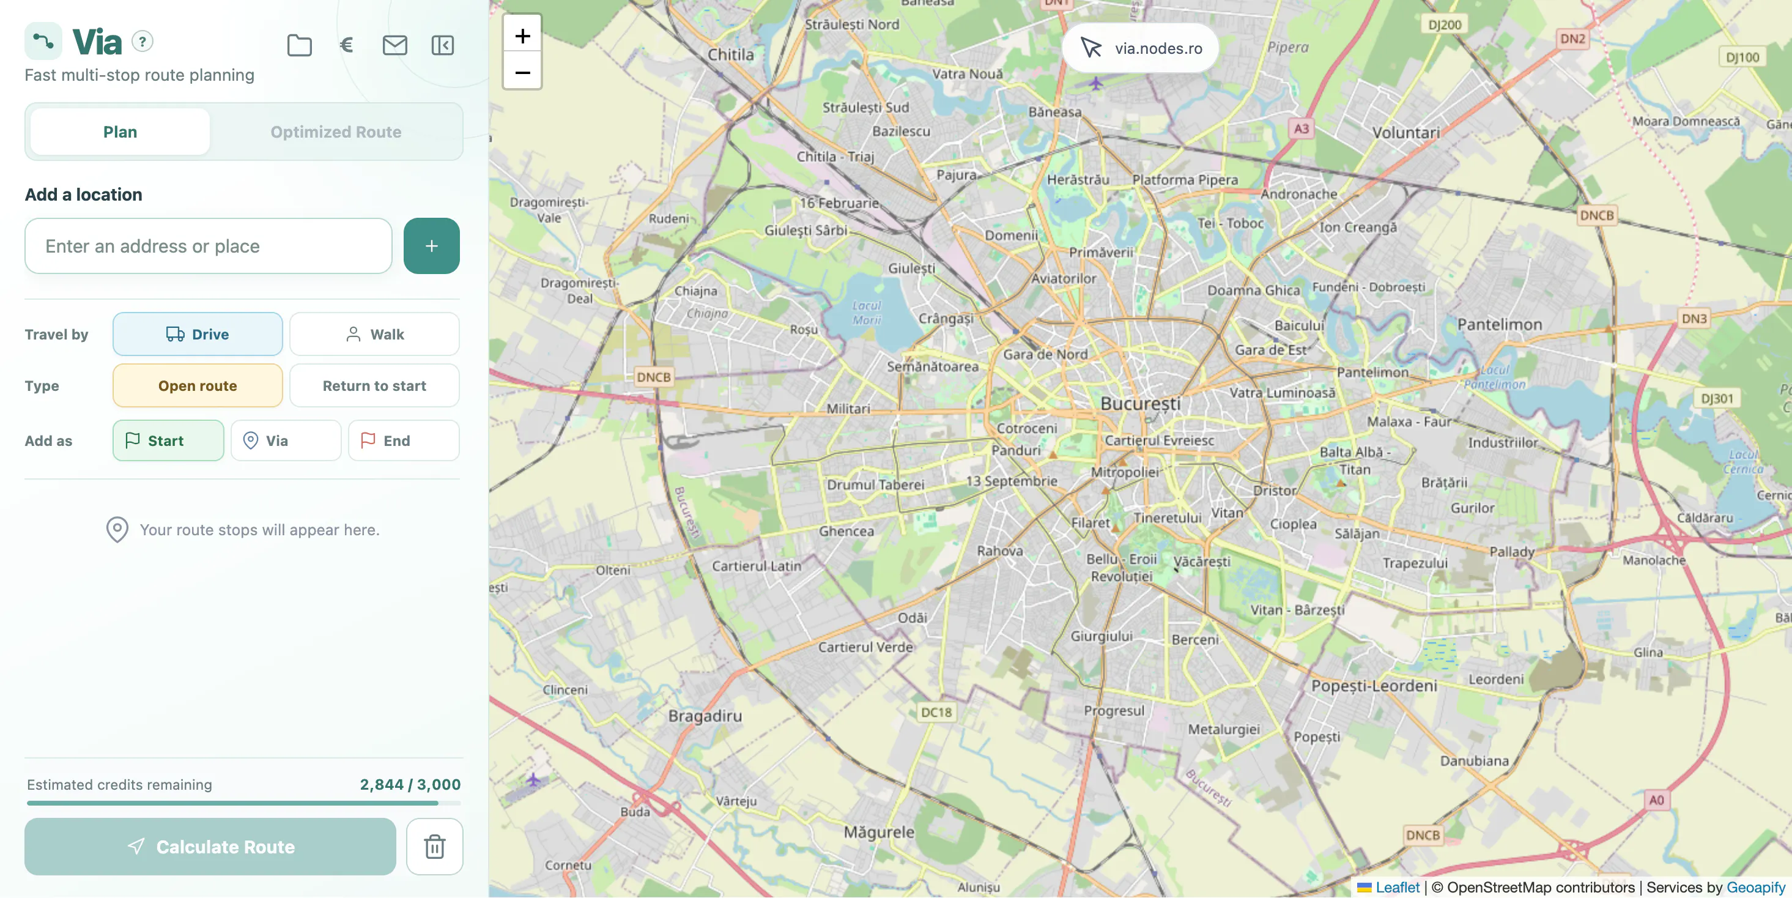Zoom out on the map
This screenshot has width=1792, height=898.
(522, 72)
